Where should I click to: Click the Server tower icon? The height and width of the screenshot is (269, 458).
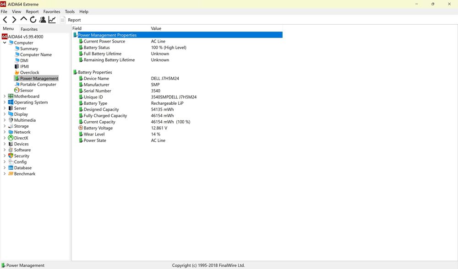click(x=11, y=108)
